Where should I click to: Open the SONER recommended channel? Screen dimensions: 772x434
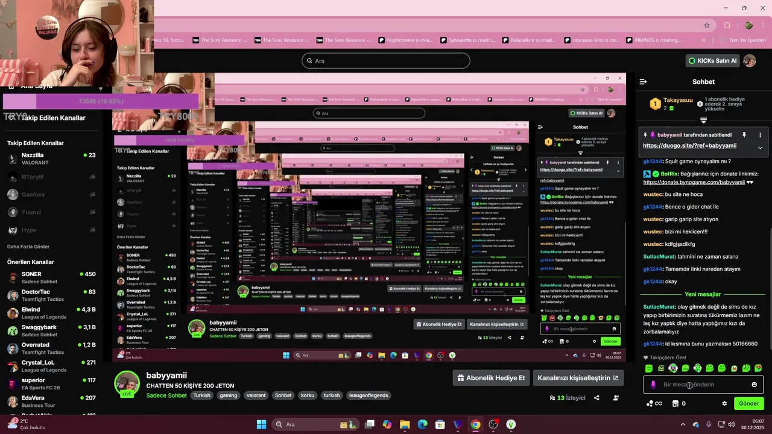click(x=51, y=278)
